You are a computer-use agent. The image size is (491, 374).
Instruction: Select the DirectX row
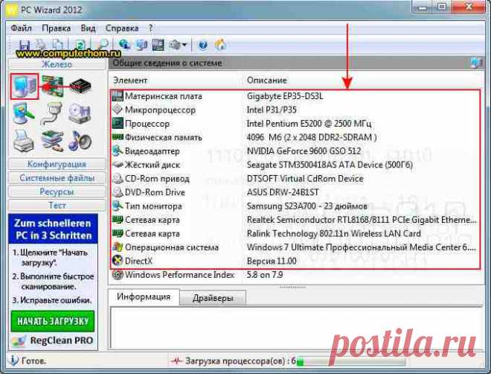tap(295, 261)
